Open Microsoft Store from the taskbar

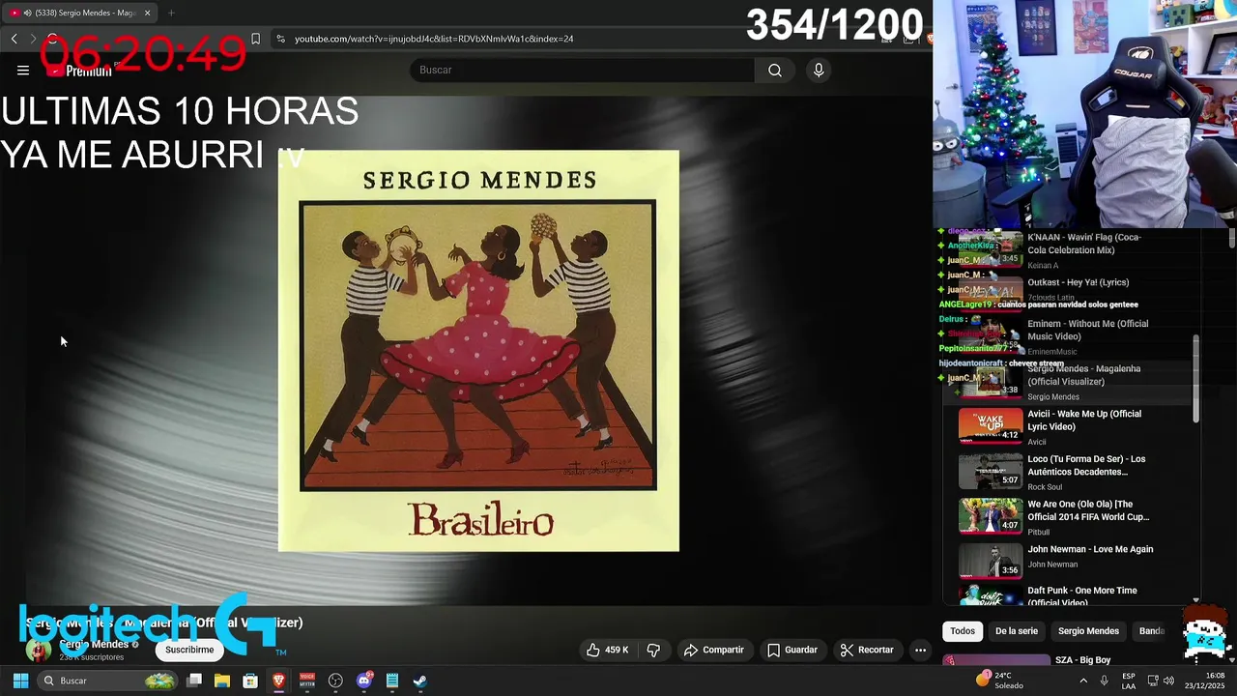(x=250, y=681)
